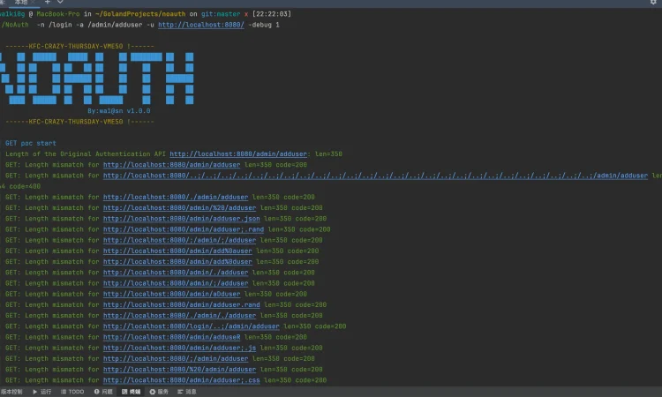The image size is (662, 397).
Task: Open the /admin/adduser.json link
Action: pyautogui.click(x=182, y=219)
